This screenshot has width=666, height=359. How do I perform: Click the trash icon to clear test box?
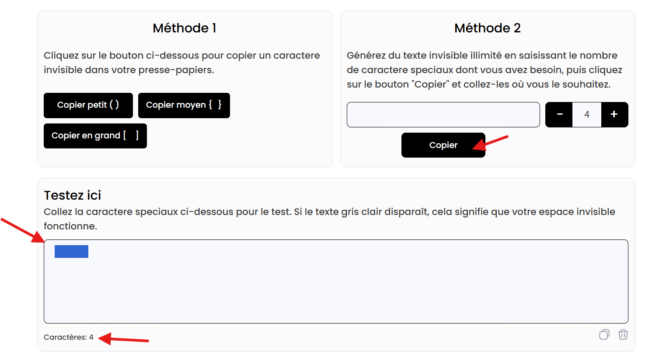(x=623, y=335)
